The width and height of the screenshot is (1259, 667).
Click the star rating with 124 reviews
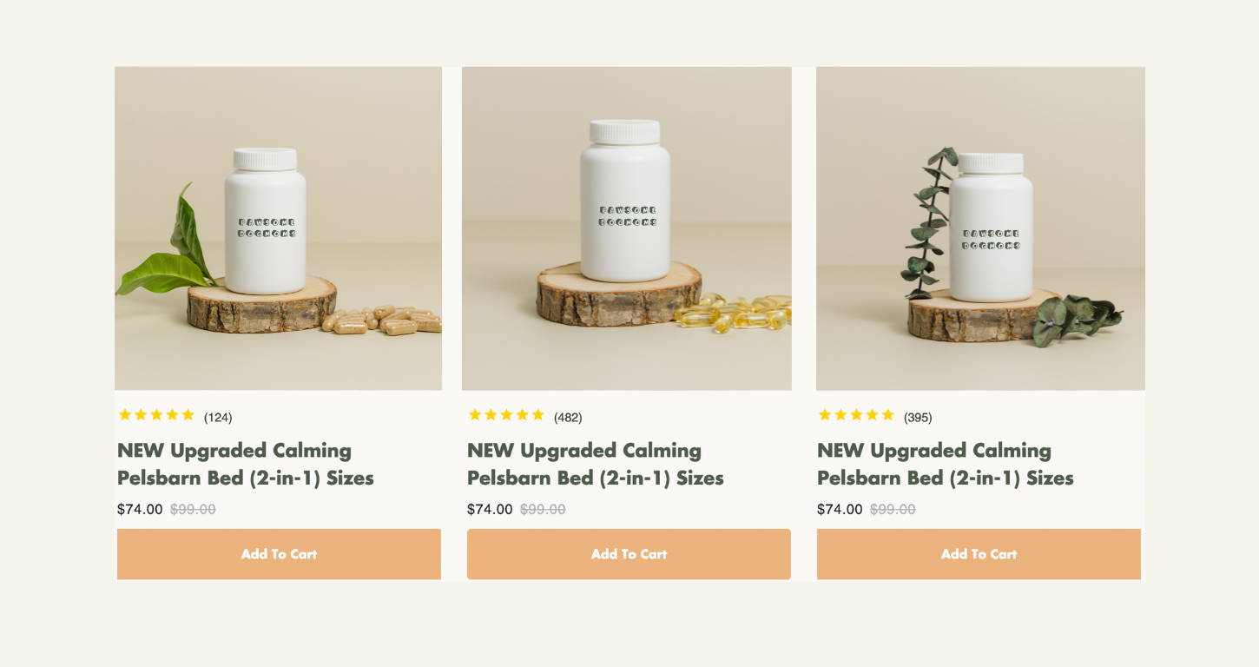[156, 415]
